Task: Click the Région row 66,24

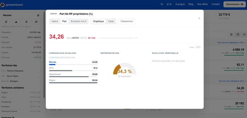Action: point(73,81)
